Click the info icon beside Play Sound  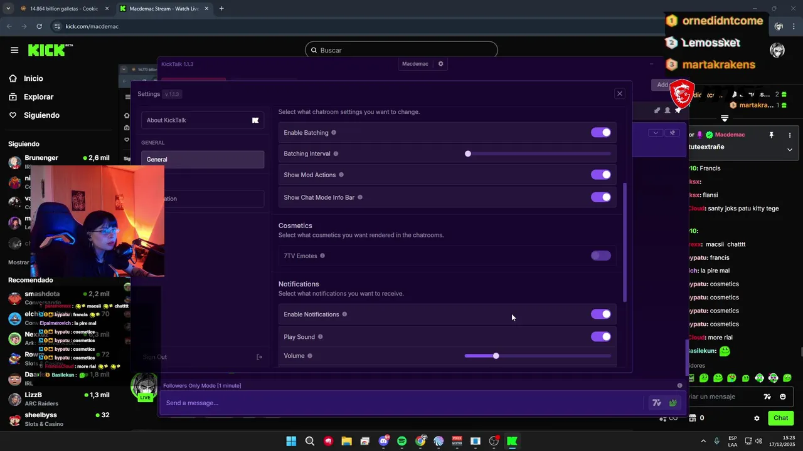click(320, 337)
